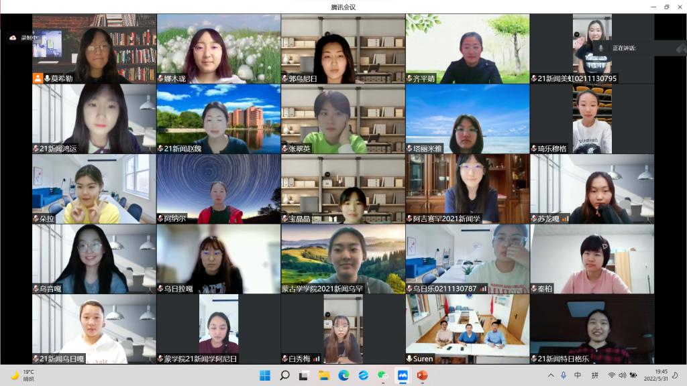This screenshot has height=386, width=687.
Task: Open PowerPoint from the taskbar
Action: click(422, 375)
